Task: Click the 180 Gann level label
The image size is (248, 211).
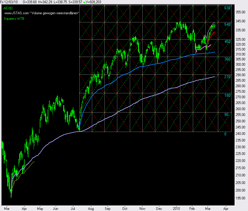Action: click(x=227, y=95)
